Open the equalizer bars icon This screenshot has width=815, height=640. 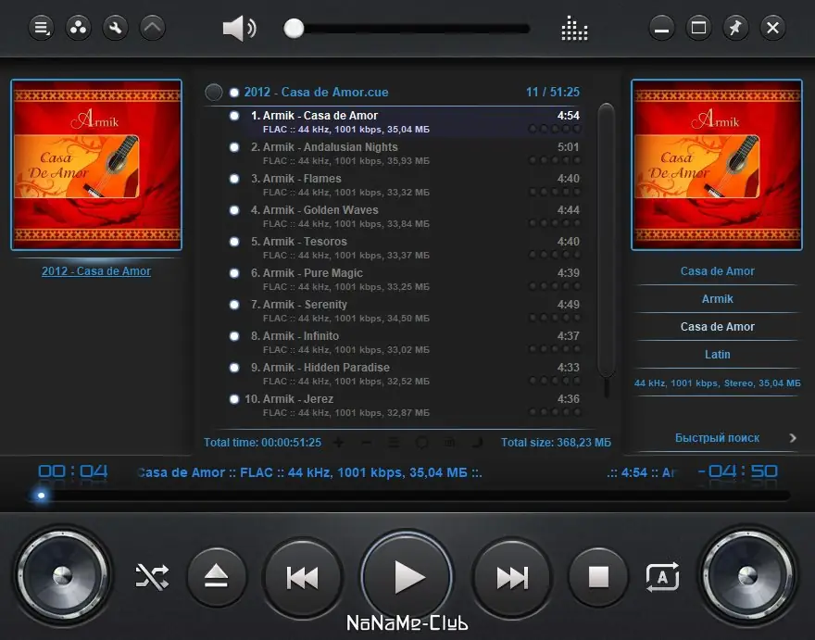point(574,28)
